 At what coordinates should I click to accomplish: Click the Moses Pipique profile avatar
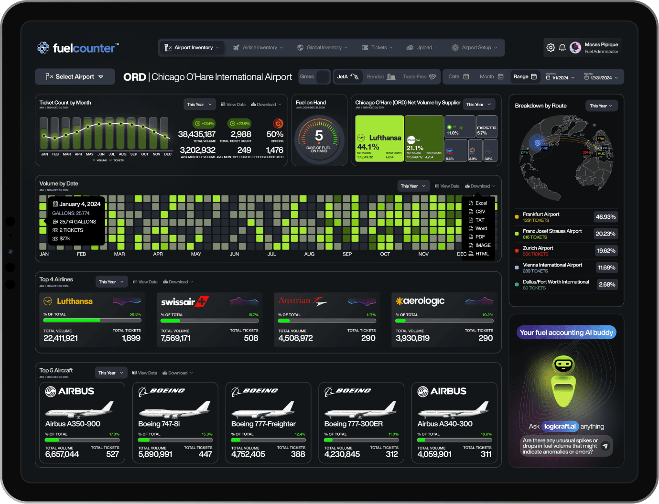coord(575,48)
